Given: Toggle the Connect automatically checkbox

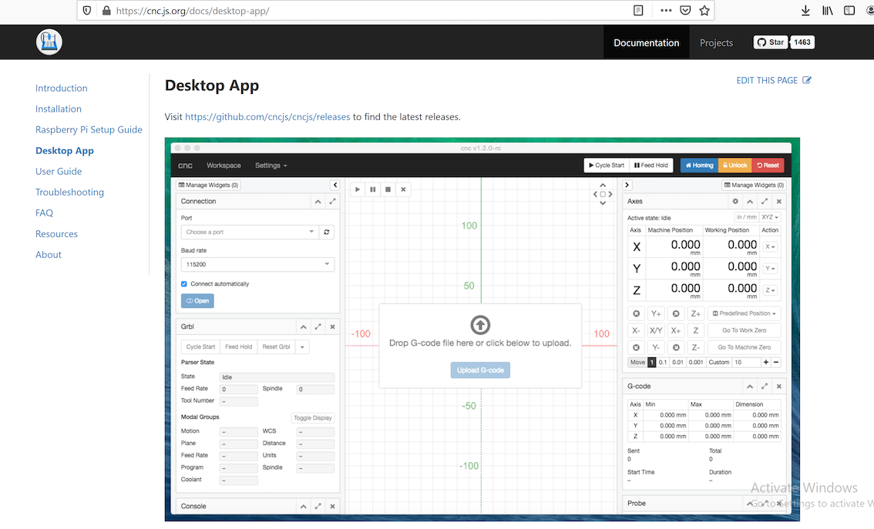Looking at the screenshot, I should (184, 284).
